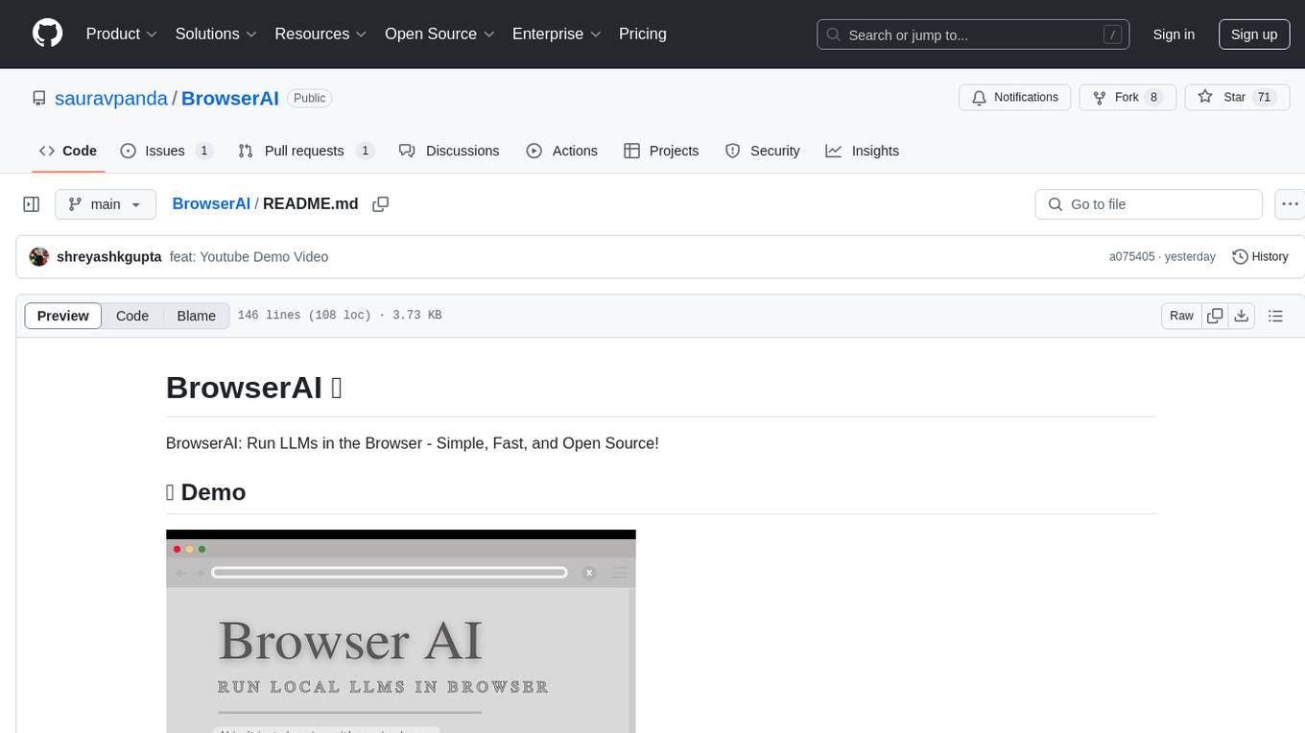
Task: Click the Sign in link
Action: [x=1174, y=35]
